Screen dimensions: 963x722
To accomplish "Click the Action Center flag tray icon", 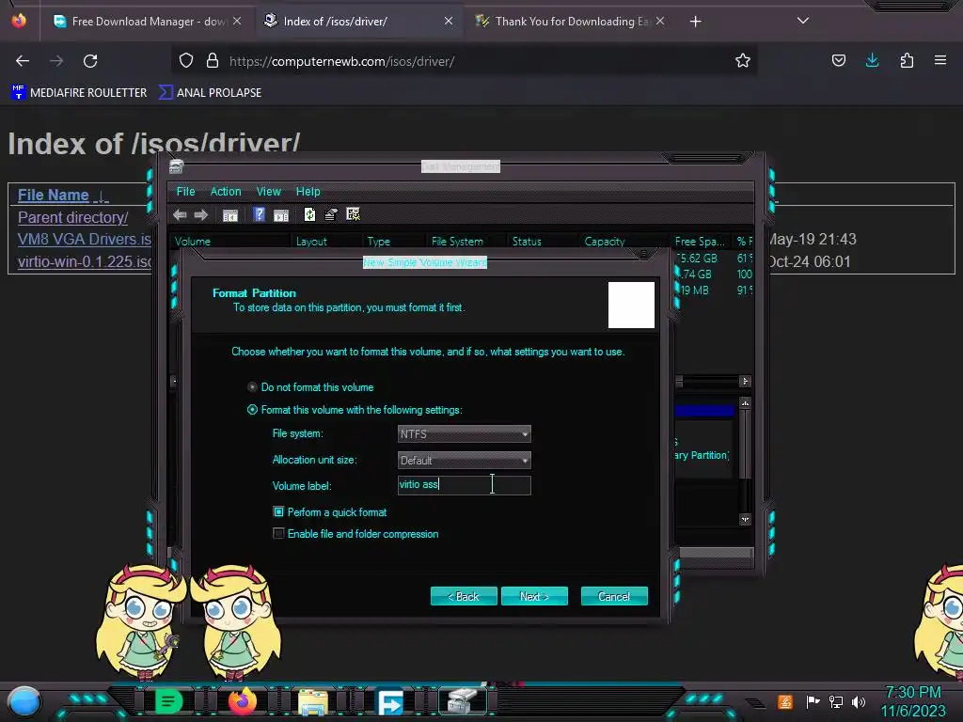I will (813, 701).
